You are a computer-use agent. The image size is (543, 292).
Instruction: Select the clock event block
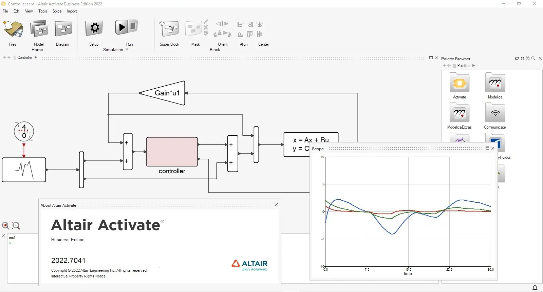24,131
